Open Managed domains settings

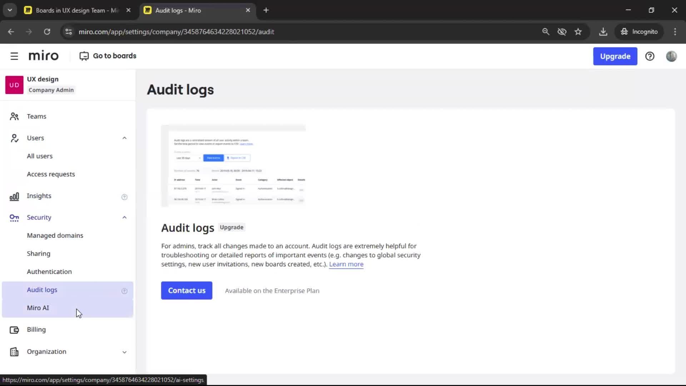(x=68, y=236)
